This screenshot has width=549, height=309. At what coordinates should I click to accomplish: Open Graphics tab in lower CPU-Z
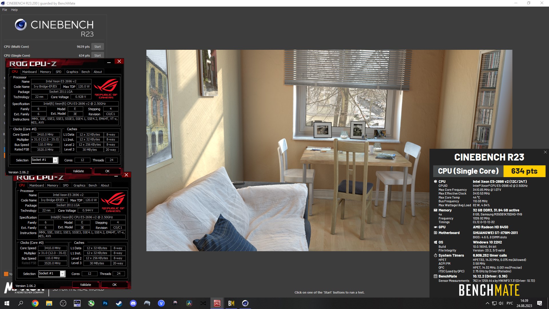coord(79,185)
